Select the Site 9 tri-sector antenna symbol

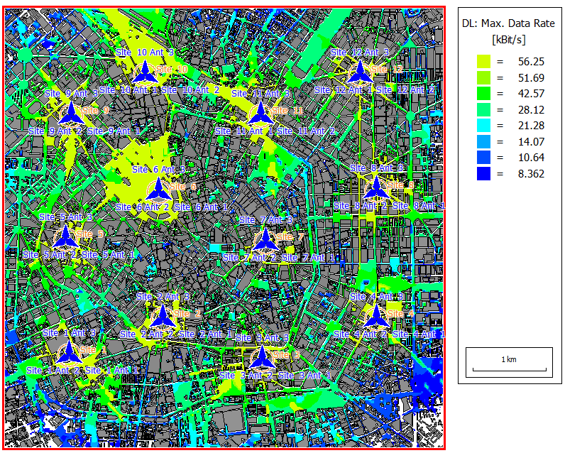click(x=71, y=112)
